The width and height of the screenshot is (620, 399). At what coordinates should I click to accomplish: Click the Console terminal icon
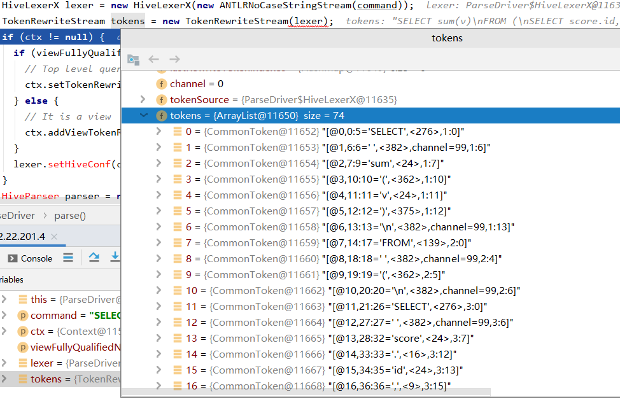point(13,258)
